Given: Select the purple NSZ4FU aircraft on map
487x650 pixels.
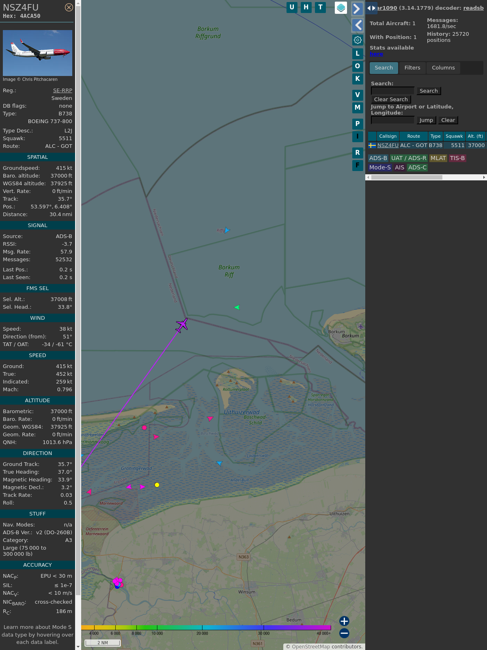Looking at the screenshot, I should click(182, 325).
